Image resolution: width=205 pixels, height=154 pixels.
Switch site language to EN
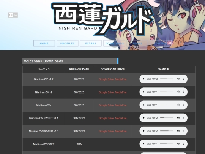coord(11,15)
